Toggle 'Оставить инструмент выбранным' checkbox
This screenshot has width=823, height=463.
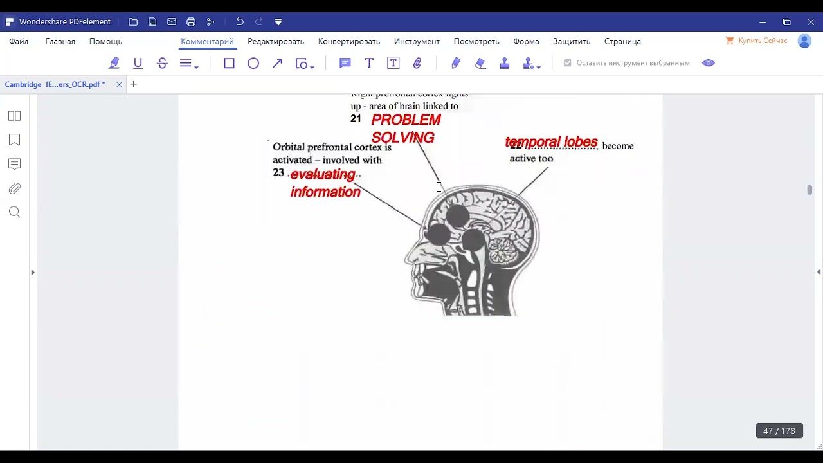pyautogui.click(x=567, y=63)
